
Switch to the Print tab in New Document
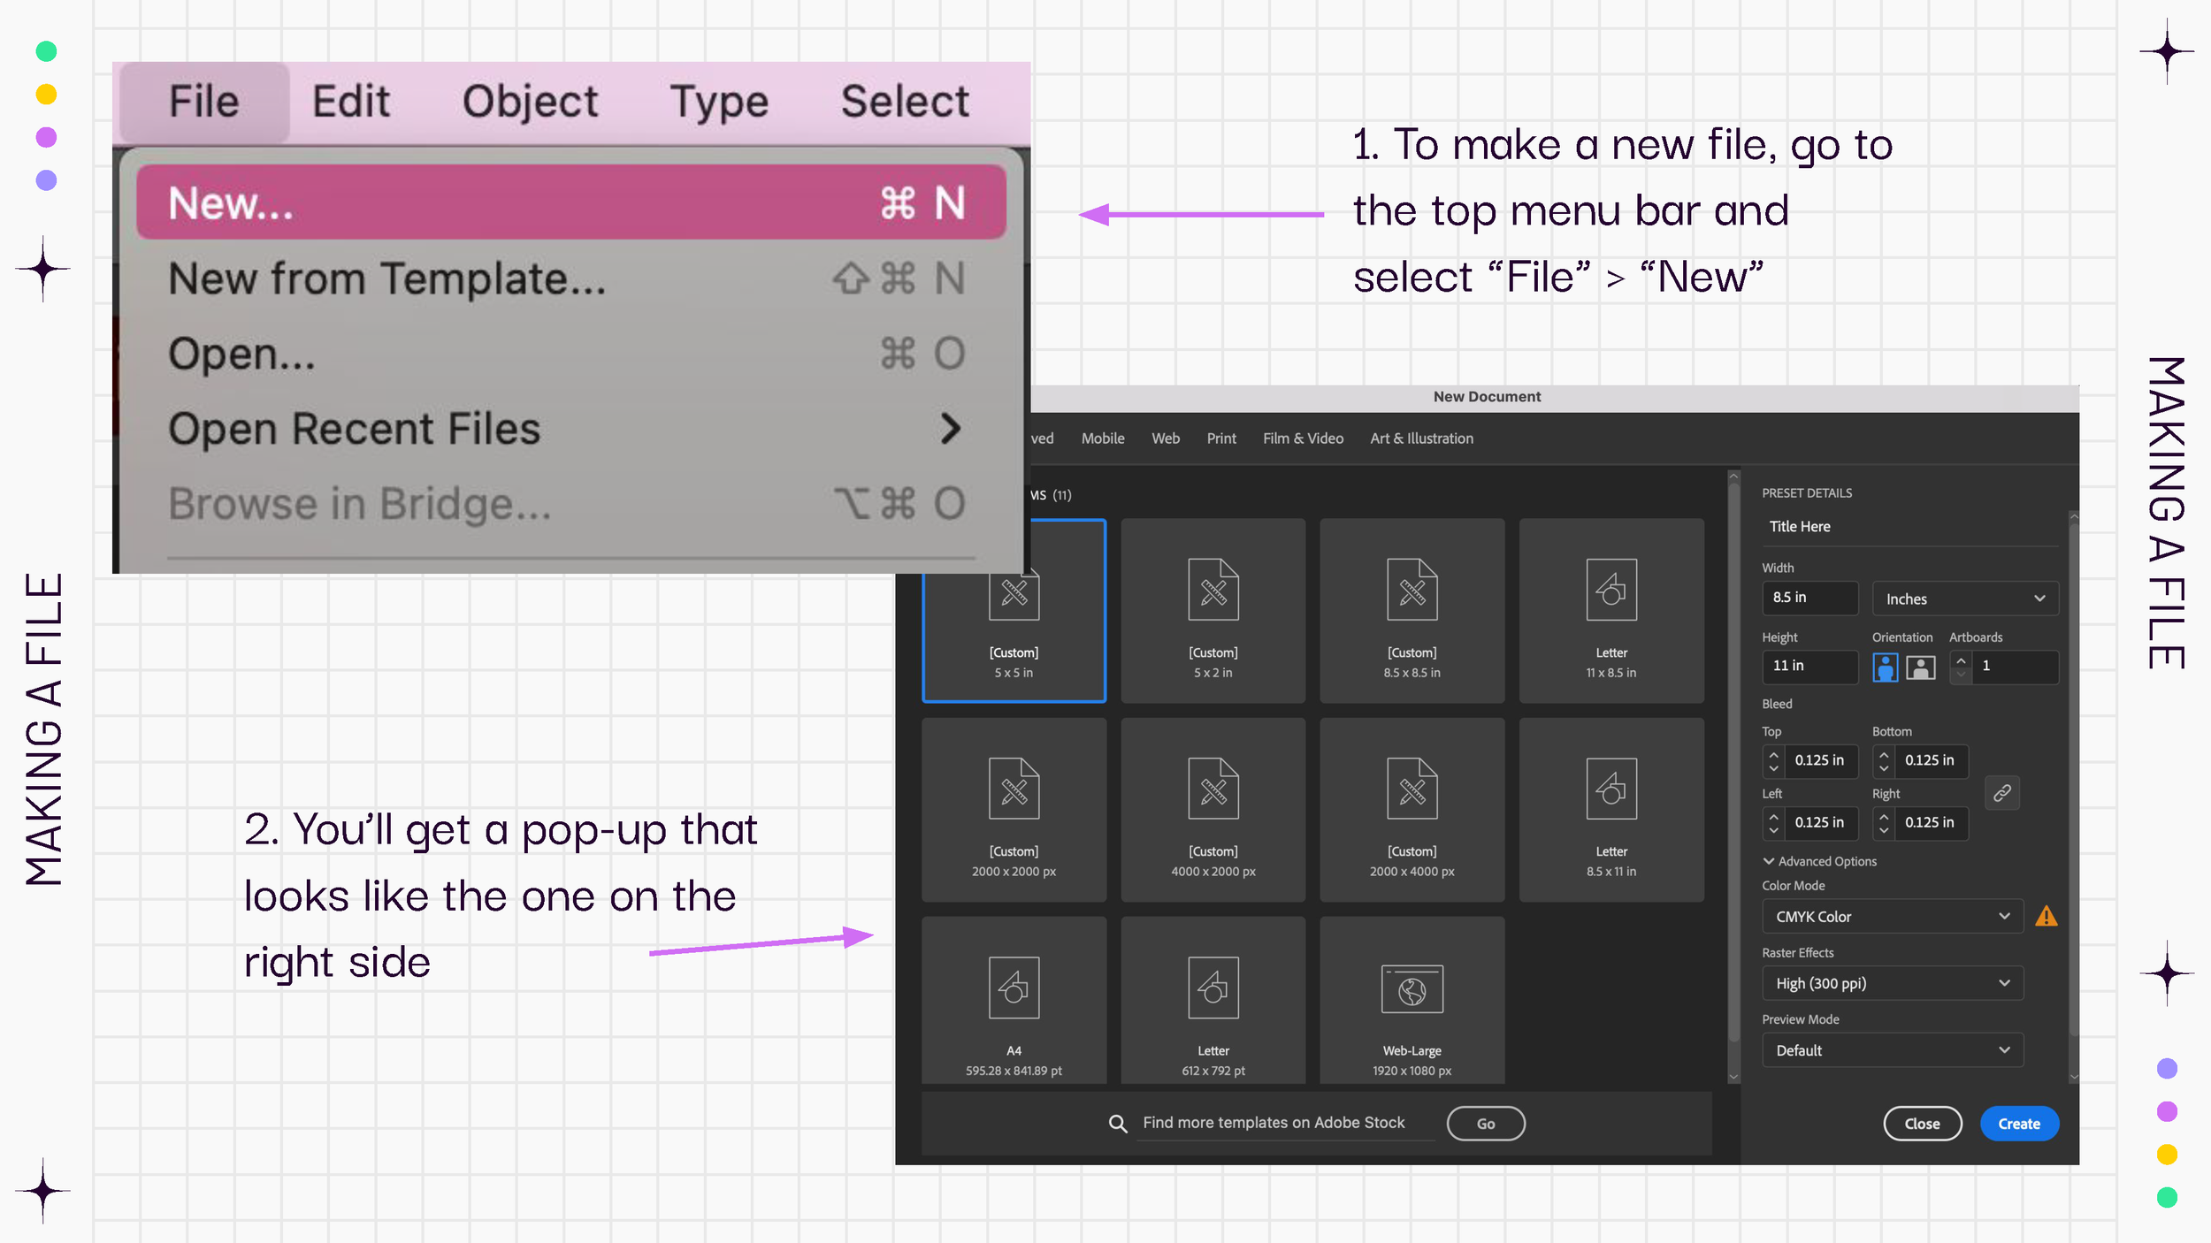[1221, 438]
